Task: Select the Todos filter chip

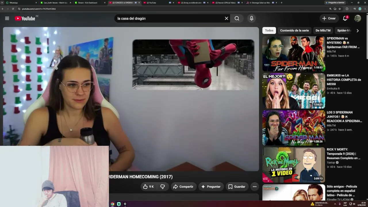Action: [269, 30]
